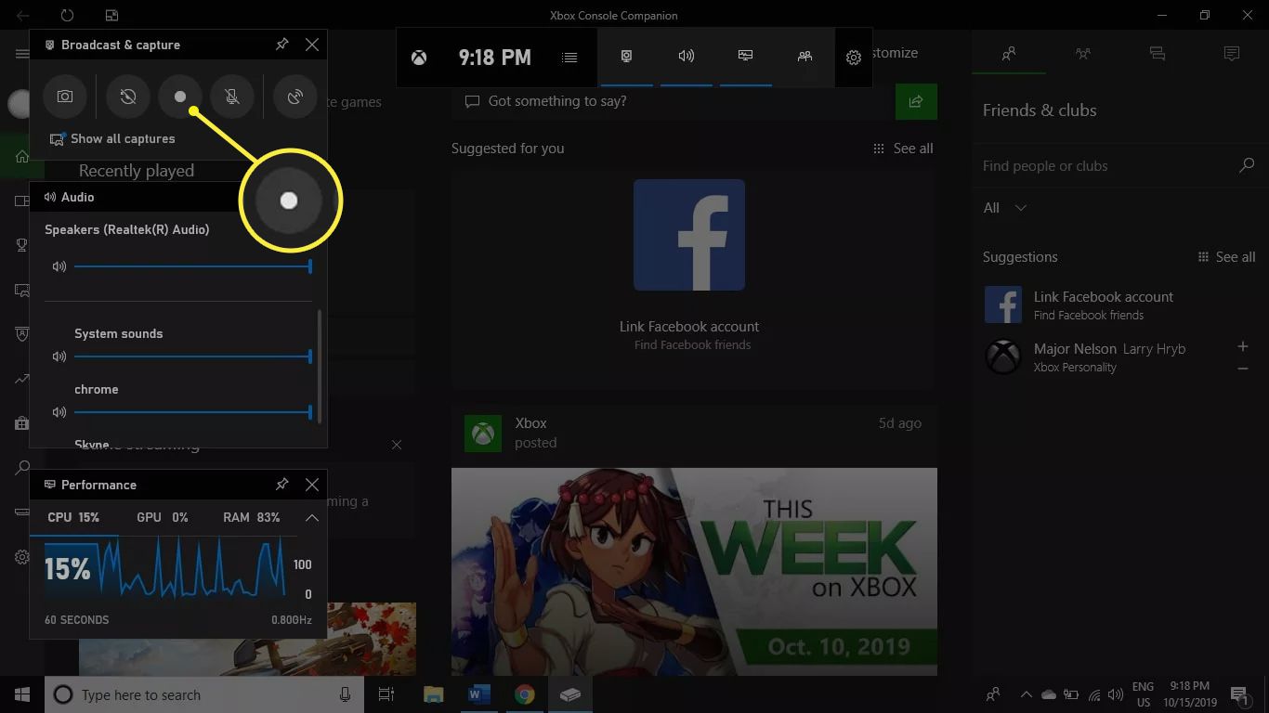The width and height of the screenshot is (1269, 713).
Task: Open File Explorer from taskbar
Action: (434, 694)
